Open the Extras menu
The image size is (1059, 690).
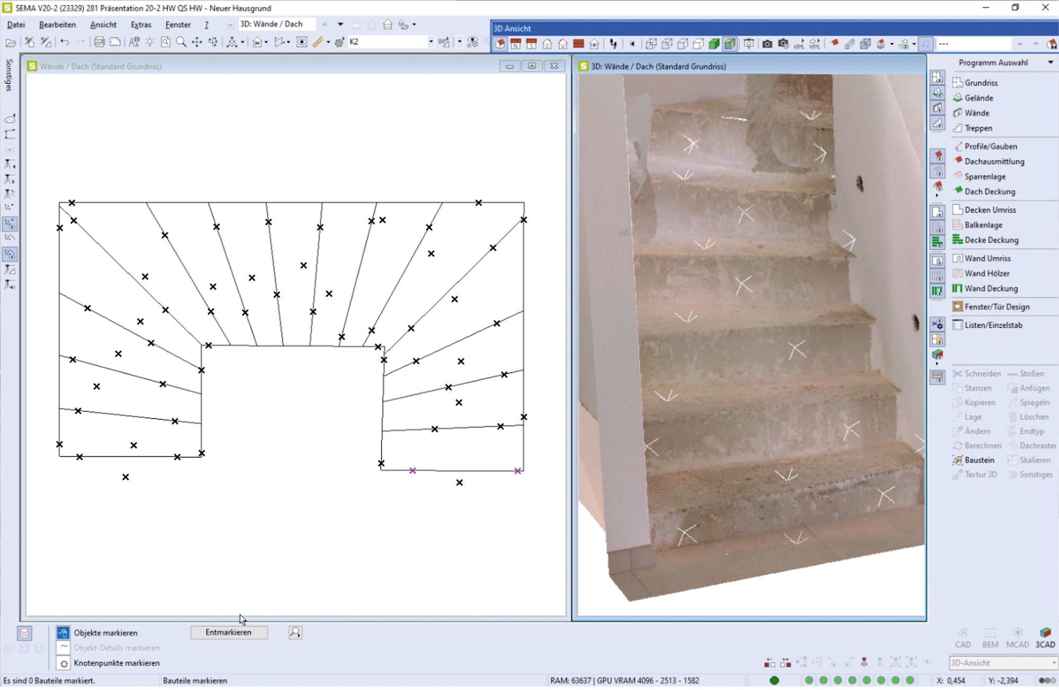[140, 25]
